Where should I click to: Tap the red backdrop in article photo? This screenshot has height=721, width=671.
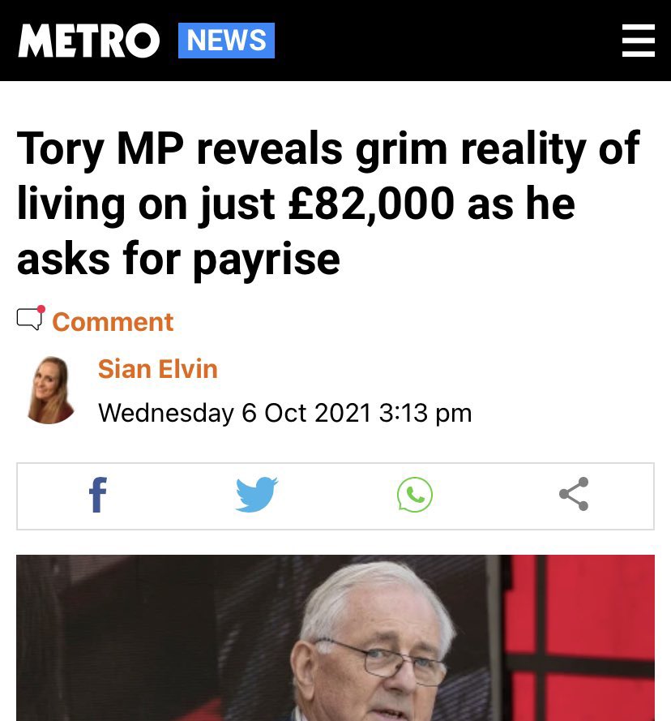coord(597,634)
